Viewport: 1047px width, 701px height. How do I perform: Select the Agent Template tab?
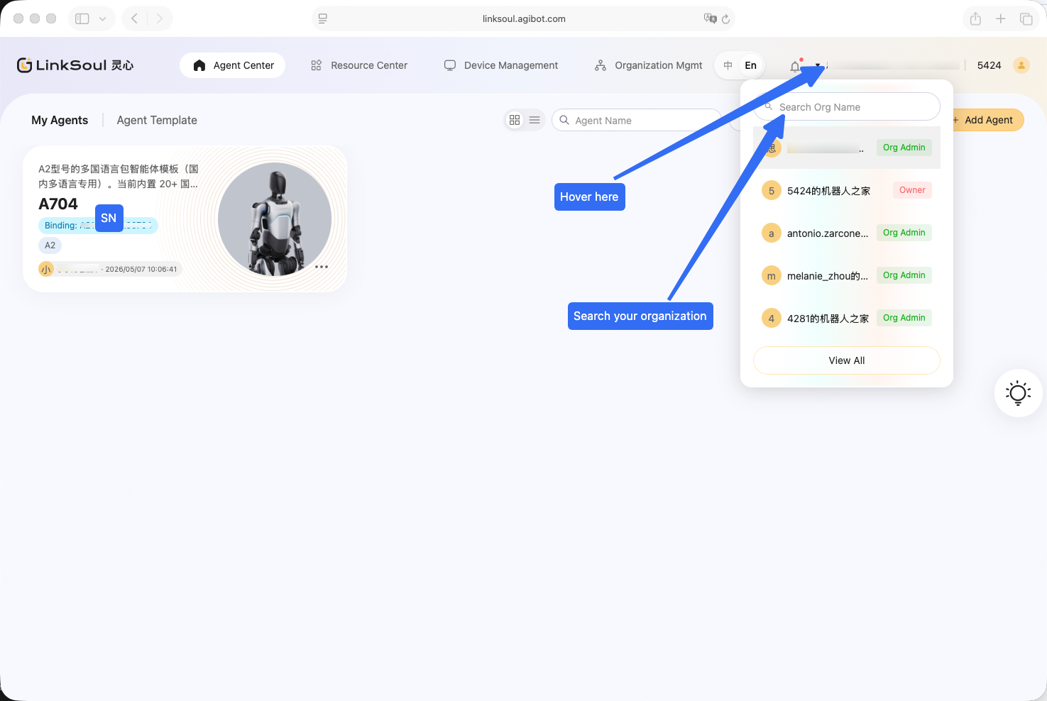pyautogui.click(x=157, y=121)
